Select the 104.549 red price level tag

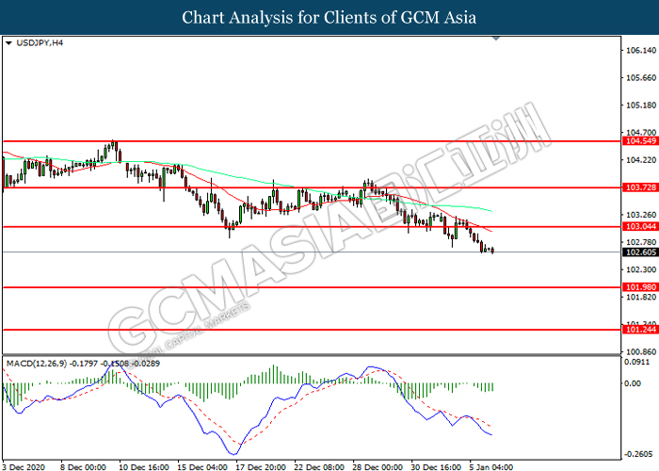(x=640, y=141)
